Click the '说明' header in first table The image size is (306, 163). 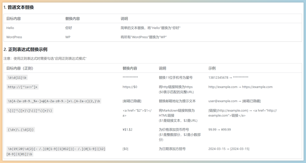pyautogui.click(x=124, y=19)
